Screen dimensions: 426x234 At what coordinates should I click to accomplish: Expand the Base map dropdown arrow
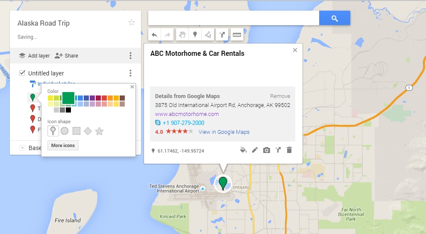coord(23,148)
